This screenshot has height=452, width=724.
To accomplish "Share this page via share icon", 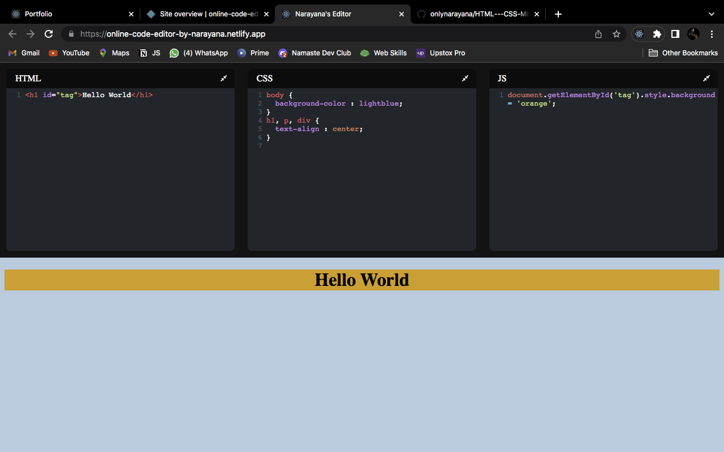I will click(x=598, y=34).
